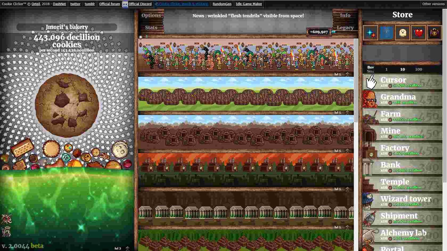Viewport: 447px width, 251px height.
Task: Purchase the ghost upgrade in the Store
Action: pos(402,33)
